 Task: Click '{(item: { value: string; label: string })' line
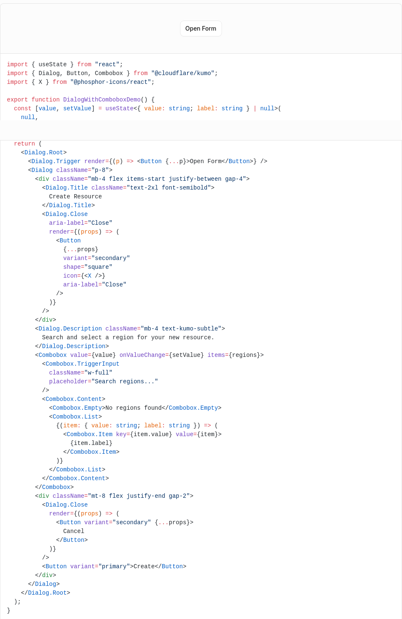tap(137, 425)
